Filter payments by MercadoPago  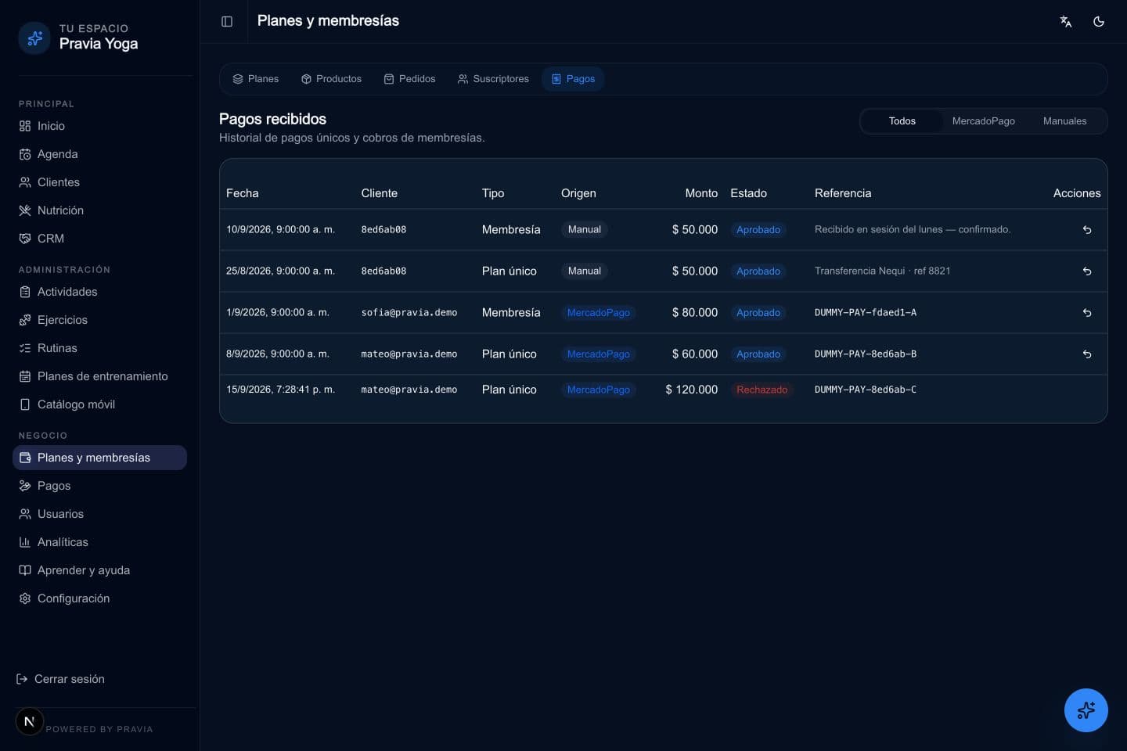tap(983, 121)
